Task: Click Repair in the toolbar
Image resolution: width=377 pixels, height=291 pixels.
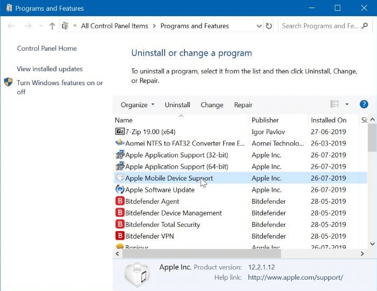Action: pyautogui.click(x=243, y=105)
